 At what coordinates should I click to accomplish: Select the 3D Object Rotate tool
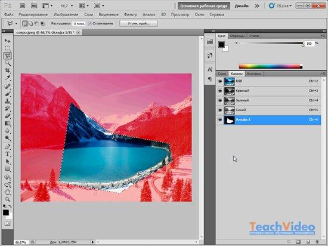[8, 177]
